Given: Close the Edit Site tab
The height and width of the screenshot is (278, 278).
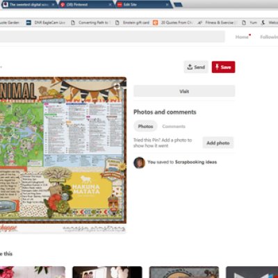Looking at the screenshot, I should [167, 4].
